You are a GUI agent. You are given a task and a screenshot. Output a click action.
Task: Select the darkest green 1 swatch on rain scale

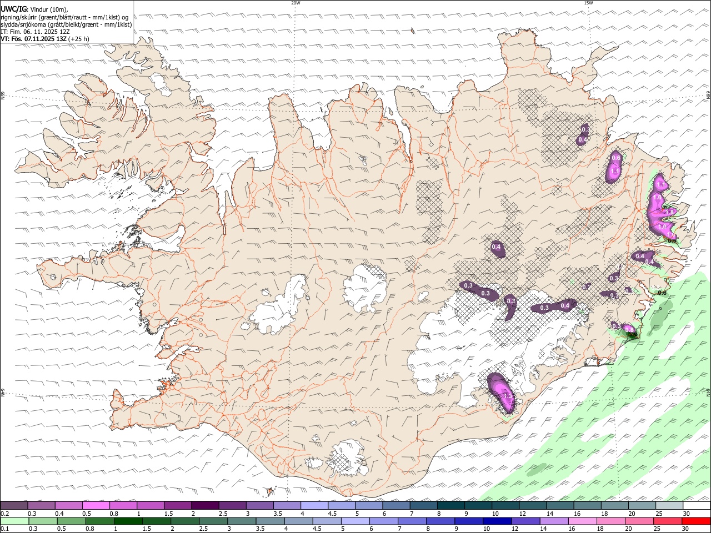tap(128, 521)
